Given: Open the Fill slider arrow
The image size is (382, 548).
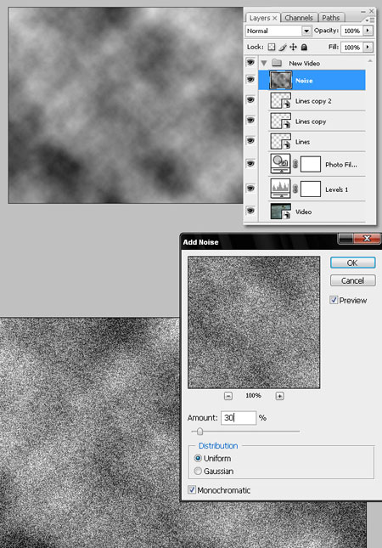Looking at the screenshot, I should (368, 47).
